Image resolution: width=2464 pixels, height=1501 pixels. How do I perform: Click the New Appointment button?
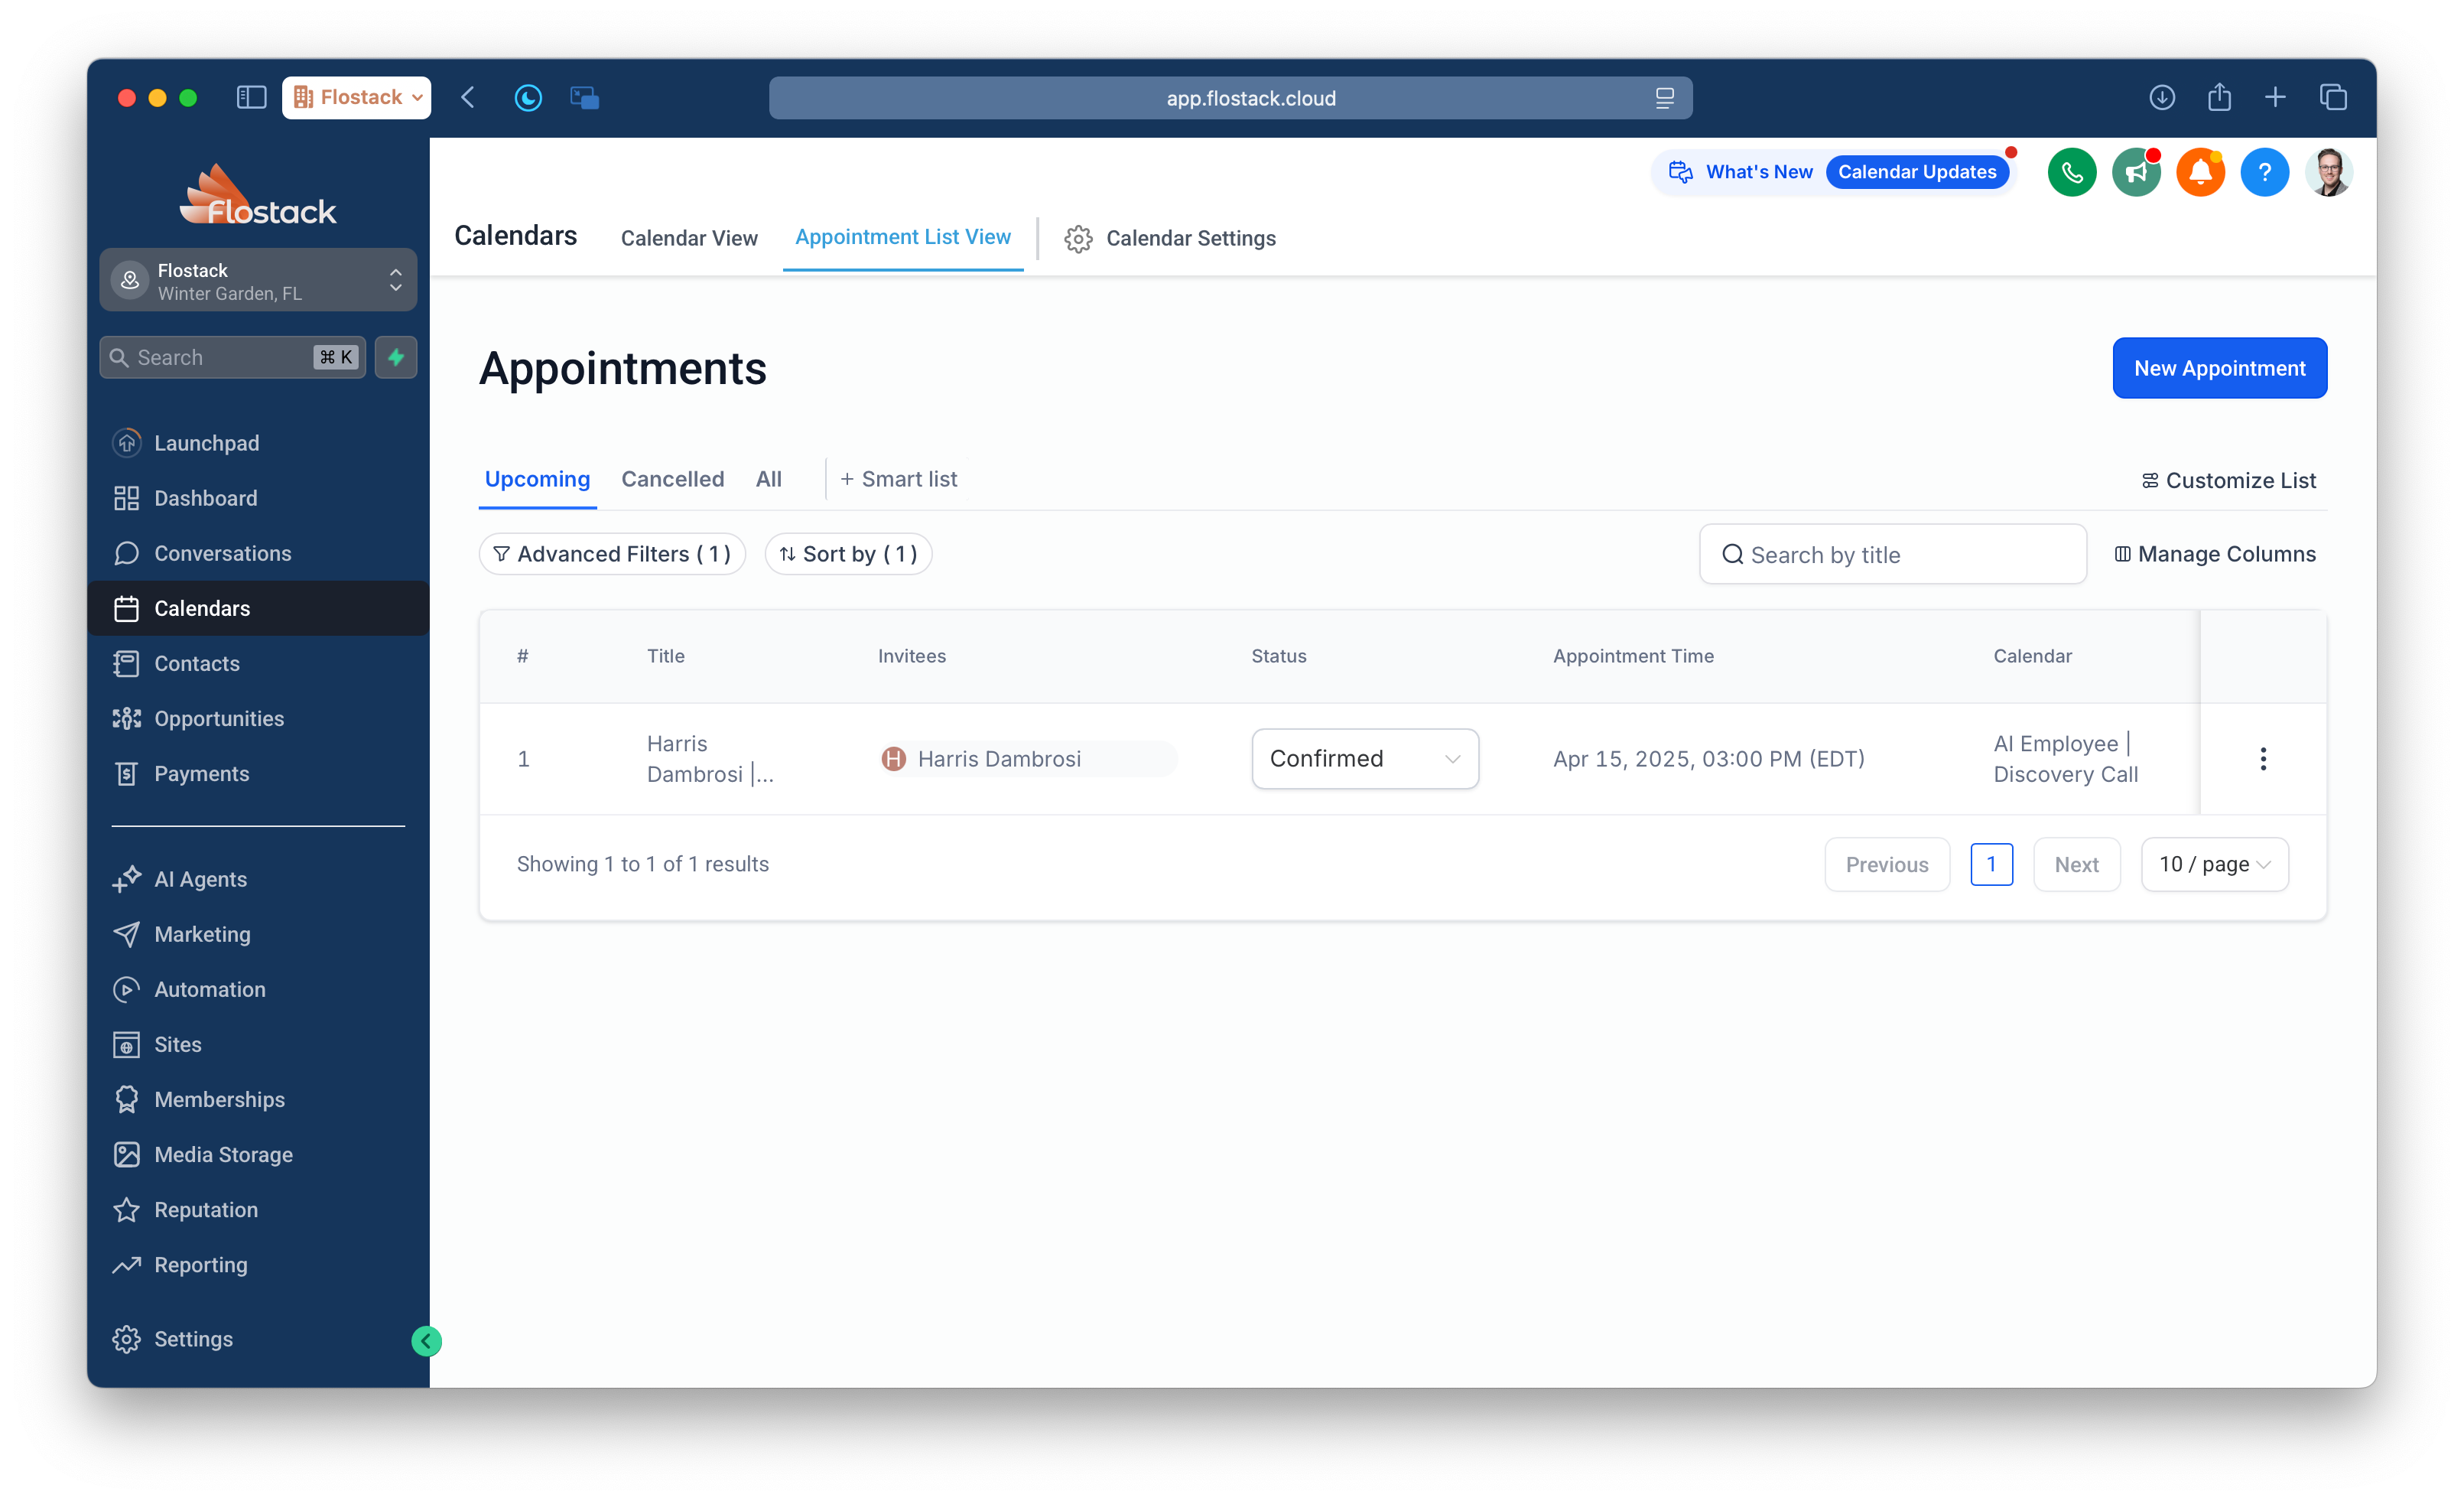[x=2219, y=368]
